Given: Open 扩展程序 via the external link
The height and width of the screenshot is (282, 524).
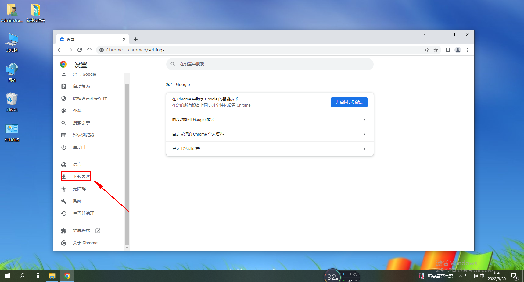Looking at the screenshot, I should point(98,231).
